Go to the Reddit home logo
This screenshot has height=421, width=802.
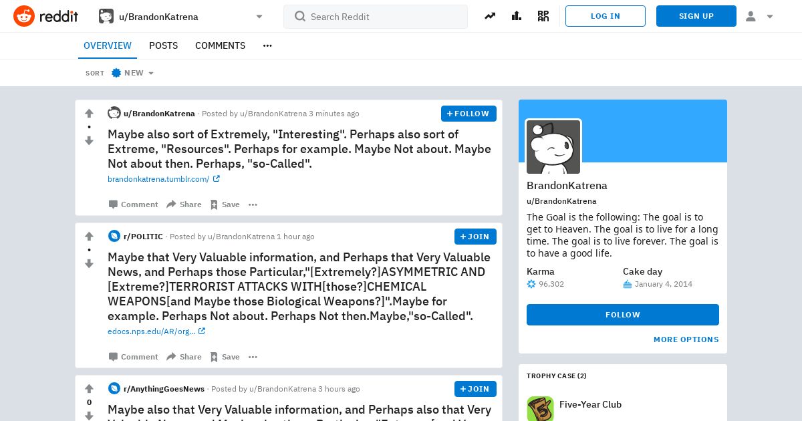pyautogui.click(x=45, y=16)
